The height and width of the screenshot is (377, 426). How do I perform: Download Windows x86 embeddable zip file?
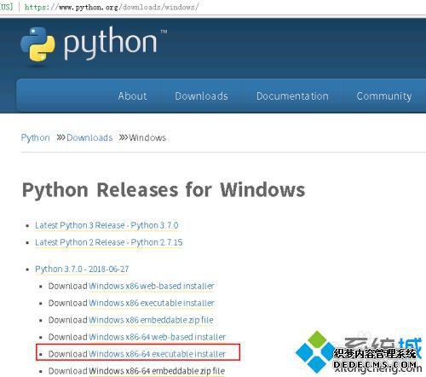coord(151,320)
